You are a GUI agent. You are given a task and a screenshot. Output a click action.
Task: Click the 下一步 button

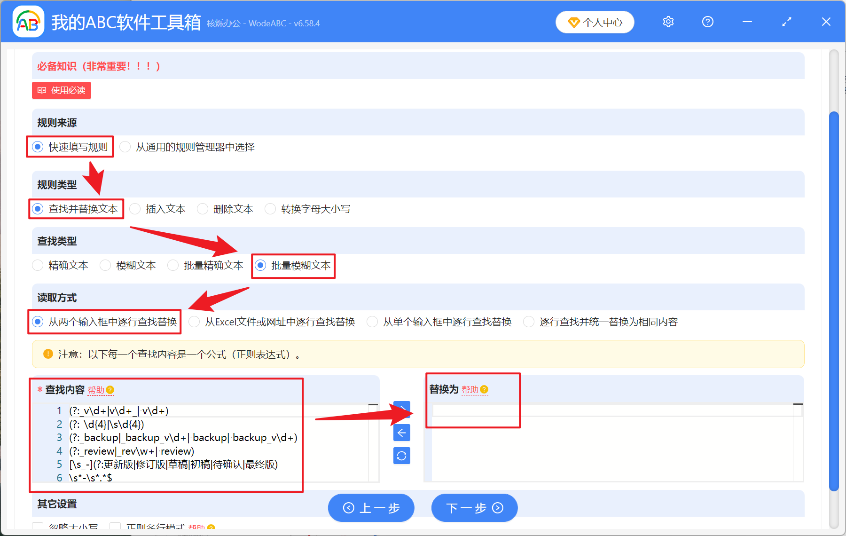(474, 508)
